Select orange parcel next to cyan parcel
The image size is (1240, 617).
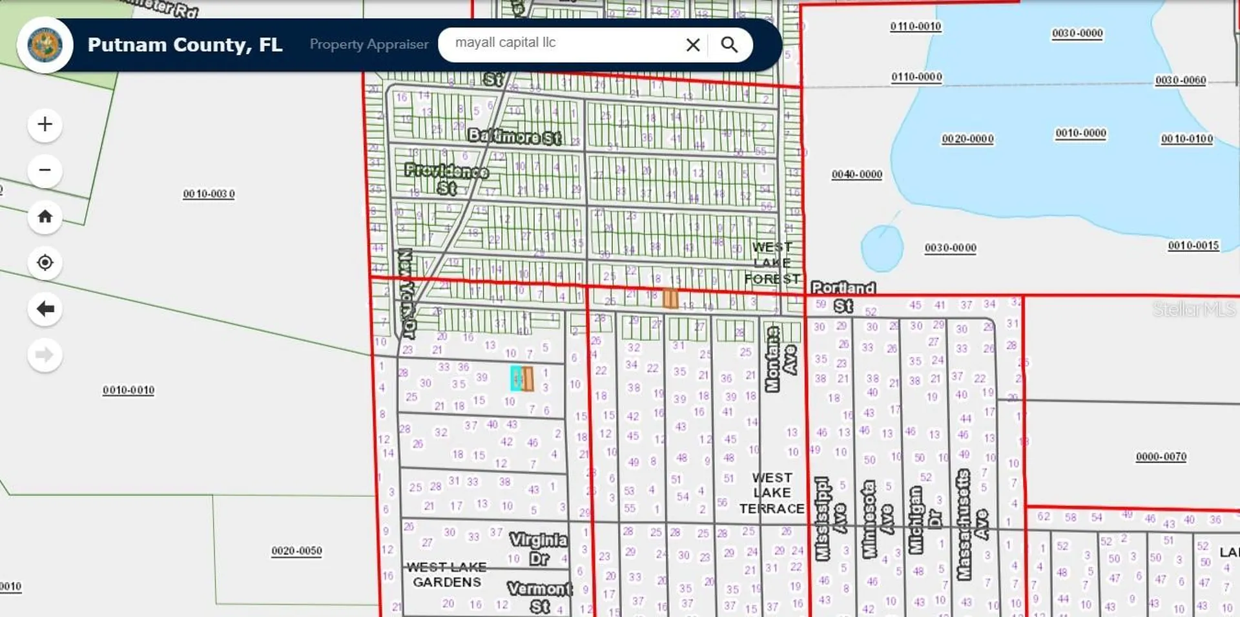click(528, 379)
